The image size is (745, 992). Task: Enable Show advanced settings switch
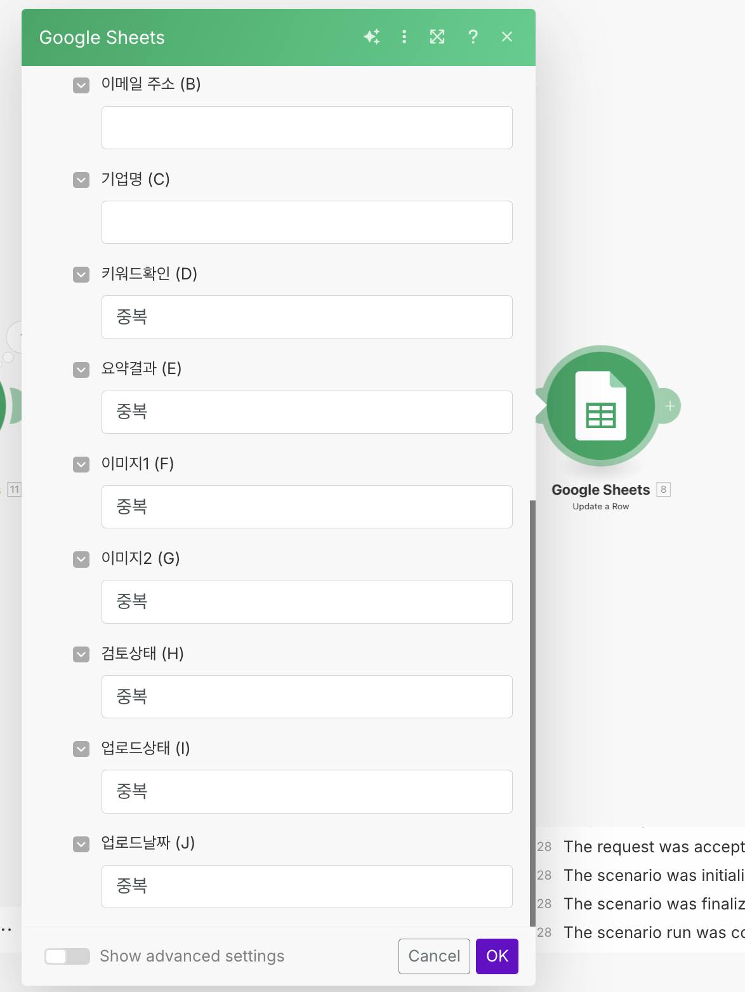tap(67, 956)
